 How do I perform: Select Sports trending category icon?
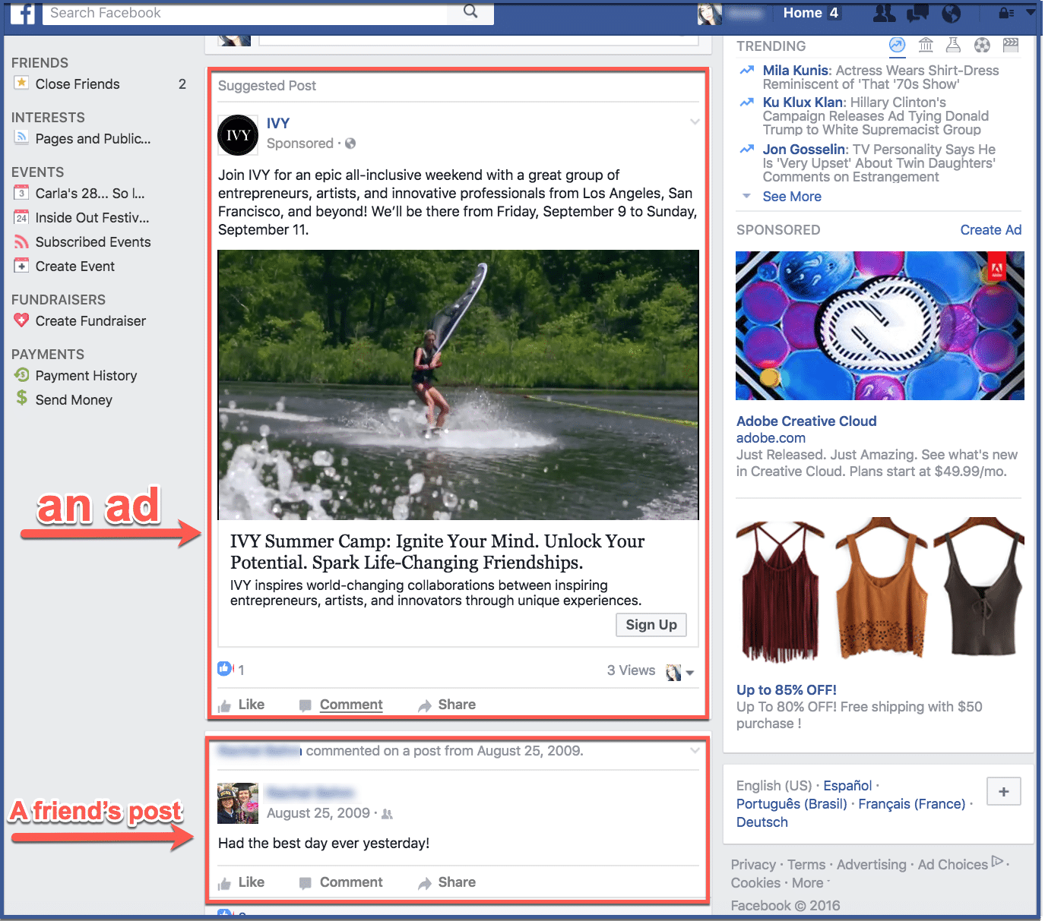click(x=982, y=46)
